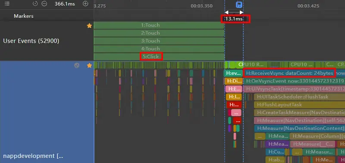The width and height of the screenshot is (345, 163).
Task: Select the H:CreateTaskMeasure[NavDestination slice
Action: click(x=299, y=113)
